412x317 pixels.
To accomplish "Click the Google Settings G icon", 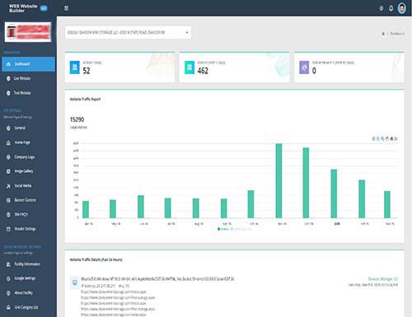I will (8, 278).
